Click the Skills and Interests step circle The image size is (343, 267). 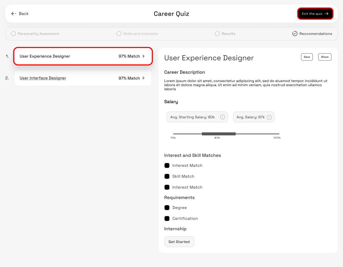(119, 34)
